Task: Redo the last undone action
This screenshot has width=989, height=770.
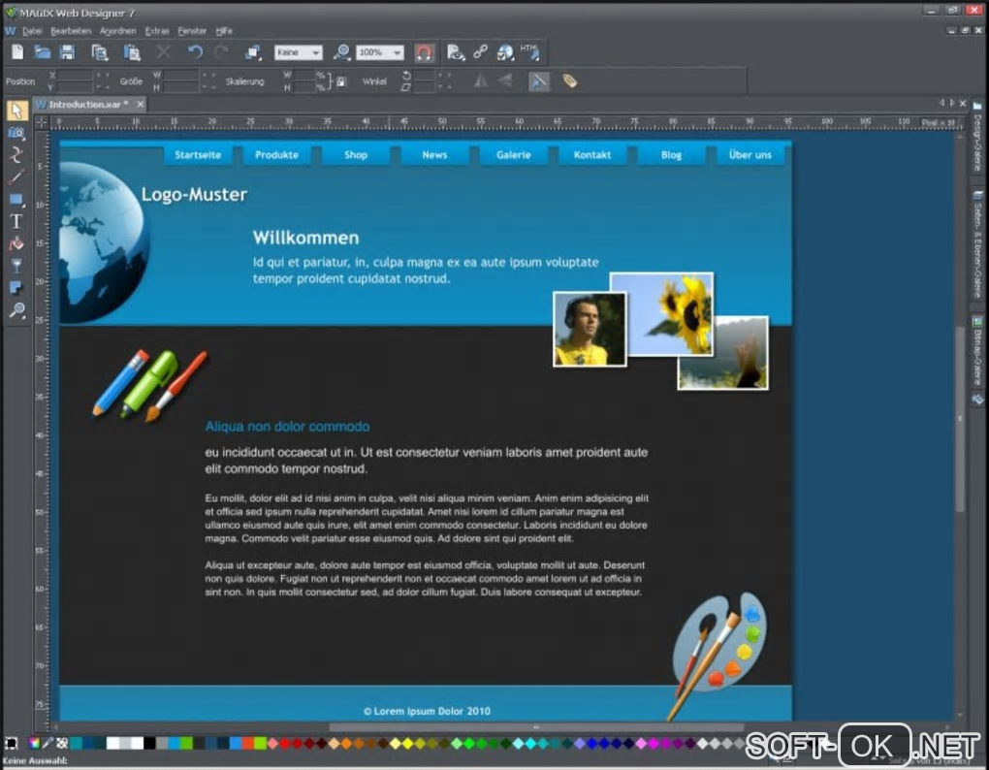Action: click(x=221, y=52)
